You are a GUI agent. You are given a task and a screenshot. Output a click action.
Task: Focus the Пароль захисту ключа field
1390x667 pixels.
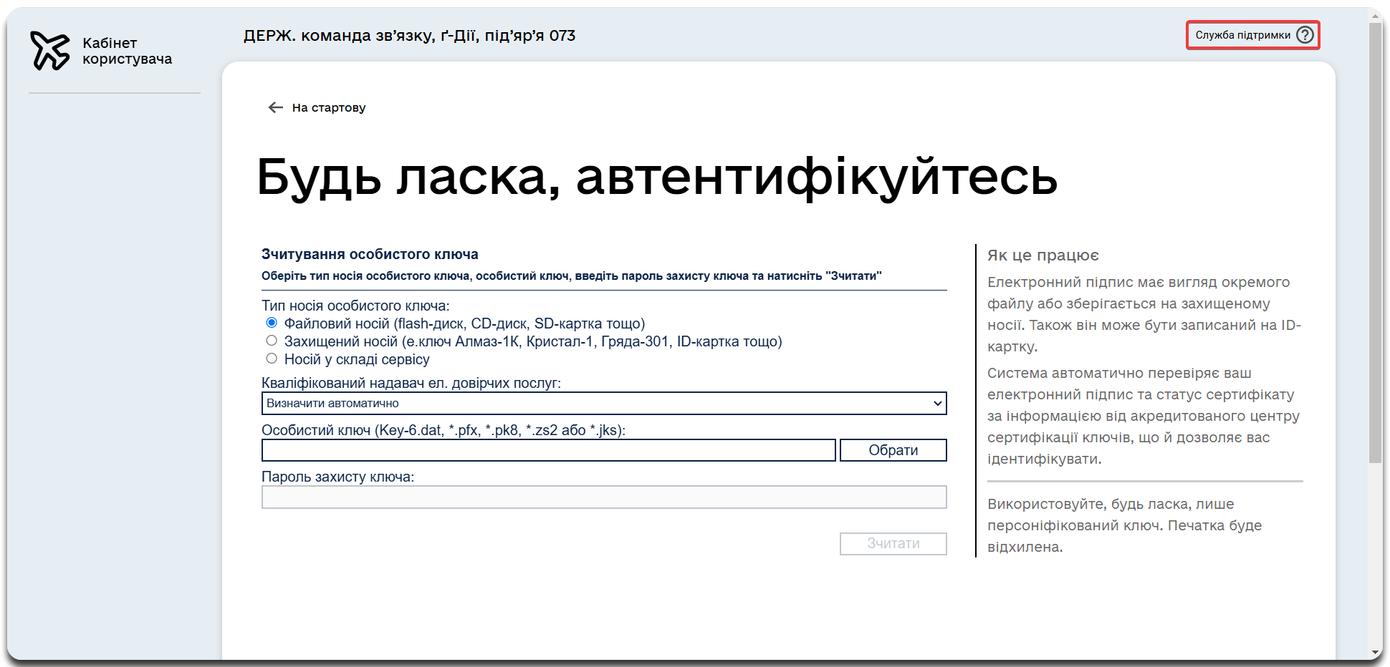[x=604, y=497]
